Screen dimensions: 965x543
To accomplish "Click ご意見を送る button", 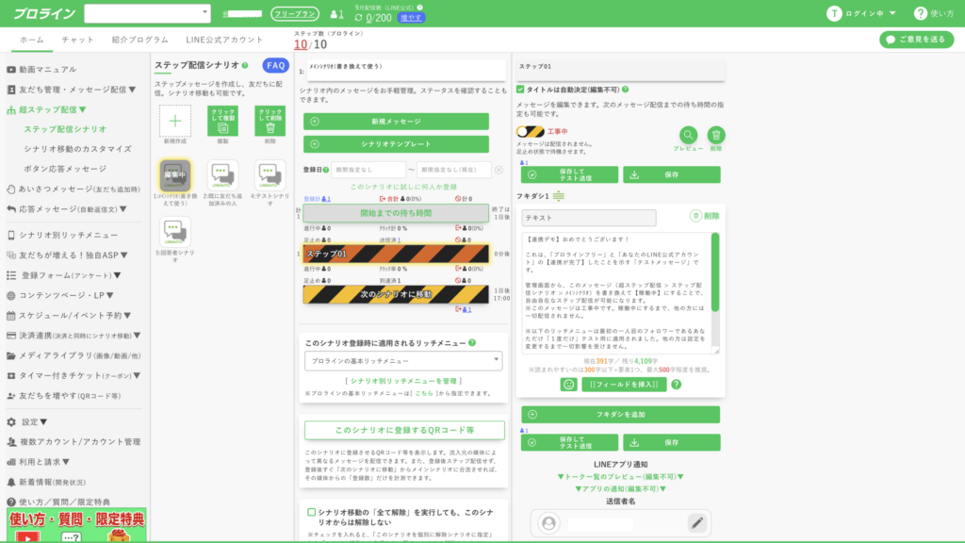I will (916, 40).
